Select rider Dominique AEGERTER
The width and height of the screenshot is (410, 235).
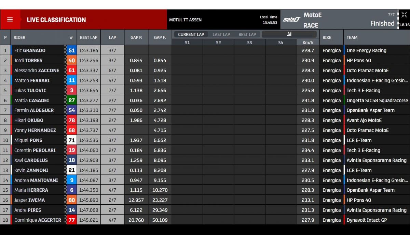pyautogui.click(x=38, y=220)
